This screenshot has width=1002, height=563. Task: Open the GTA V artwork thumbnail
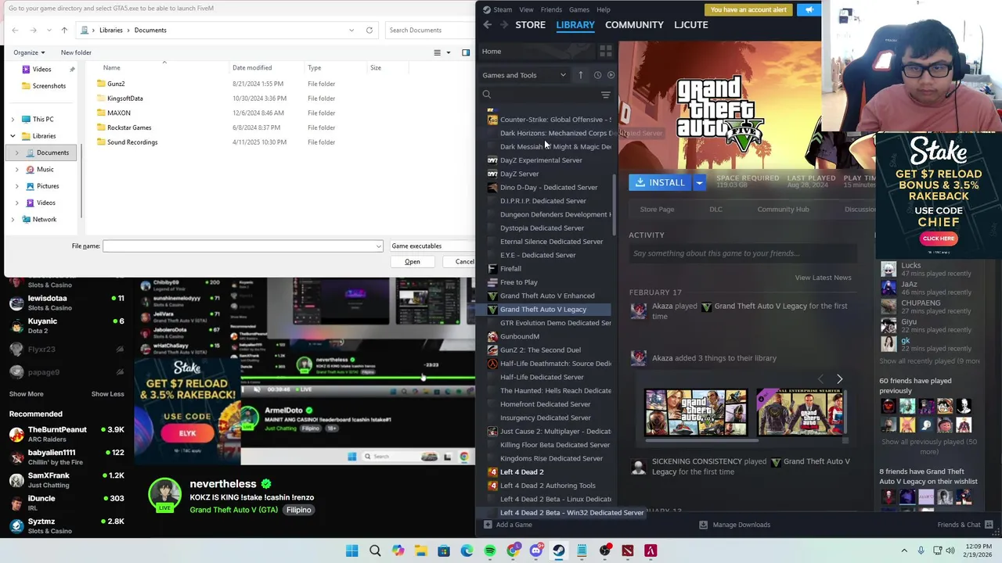(x=696, y=412)
